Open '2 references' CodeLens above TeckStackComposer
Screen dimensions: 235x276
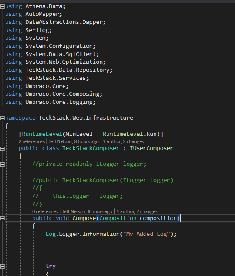pos(32,141)
